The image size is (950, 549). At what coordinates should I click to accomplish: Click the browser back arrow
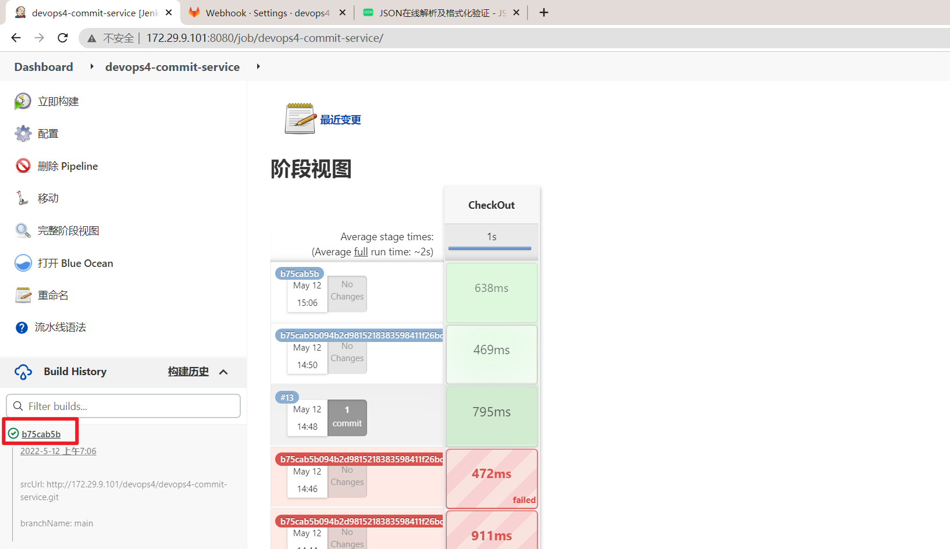point(16,38)
